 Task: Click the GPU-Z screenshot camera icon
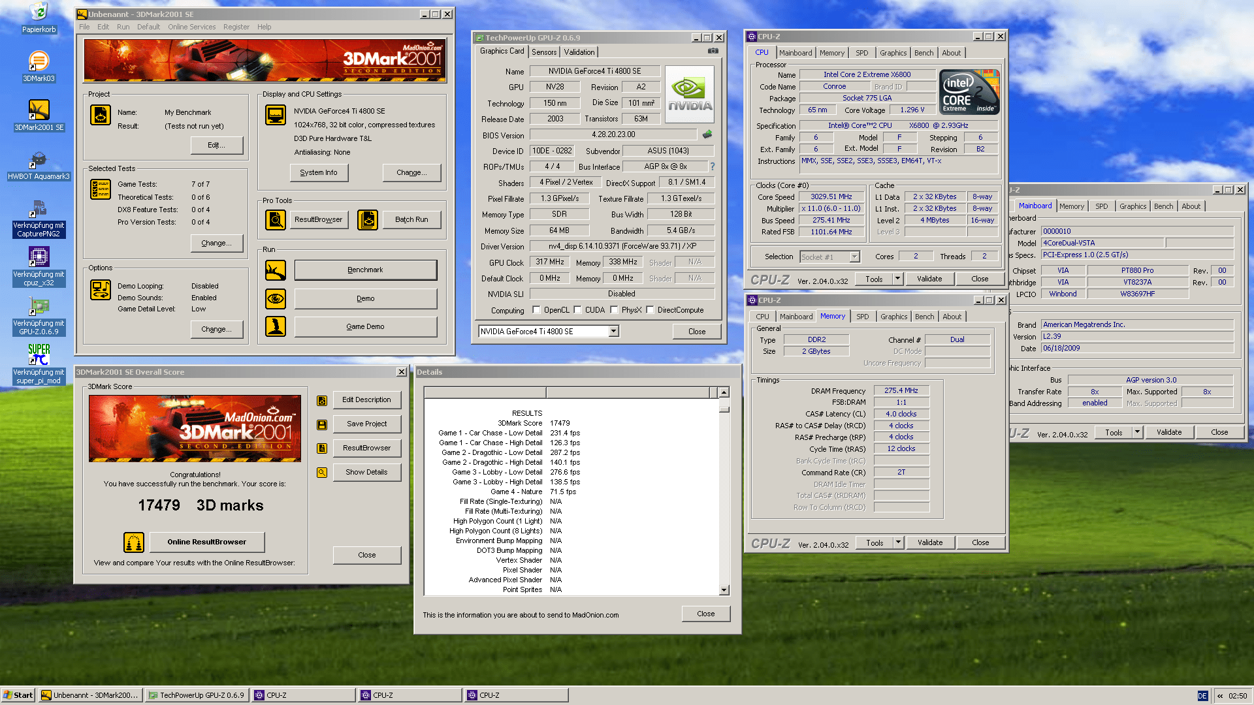[x=713, y=51]
